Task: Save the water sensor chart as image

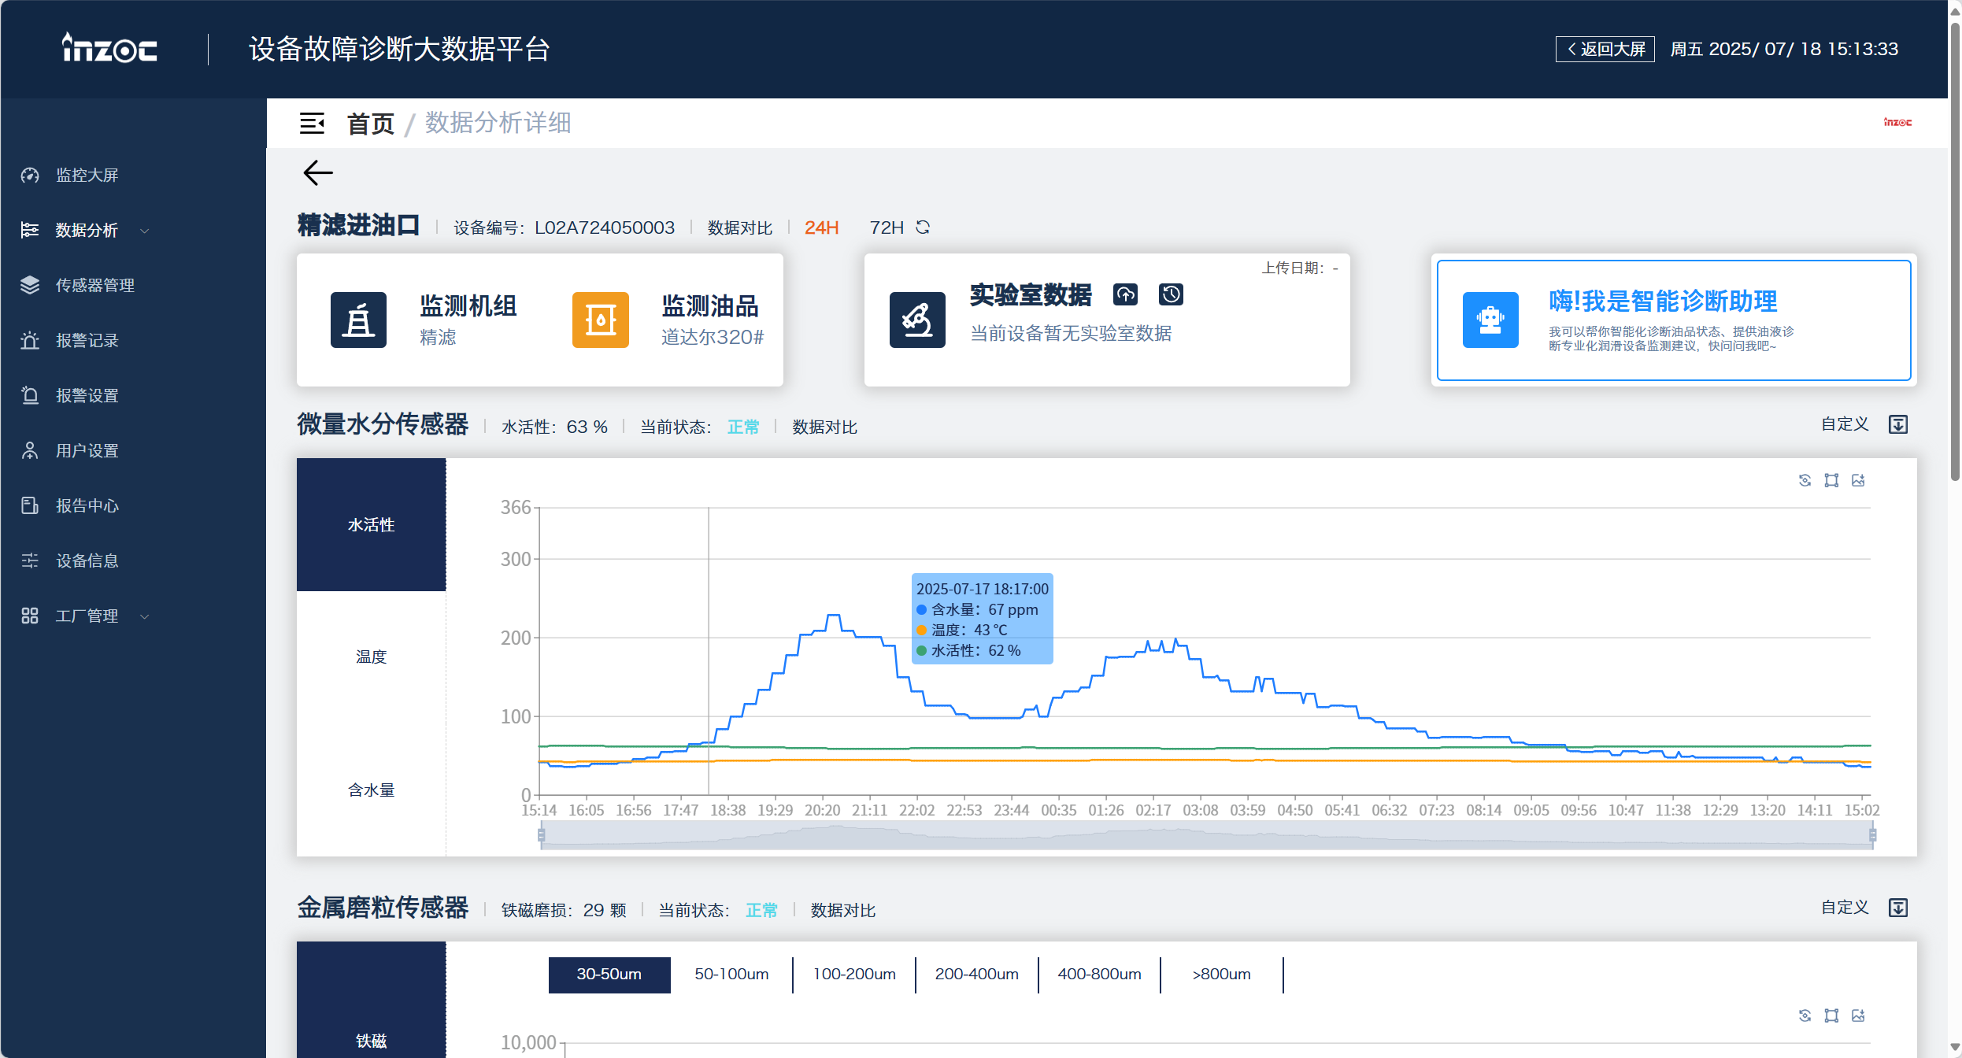Action: pos(1858,480)
